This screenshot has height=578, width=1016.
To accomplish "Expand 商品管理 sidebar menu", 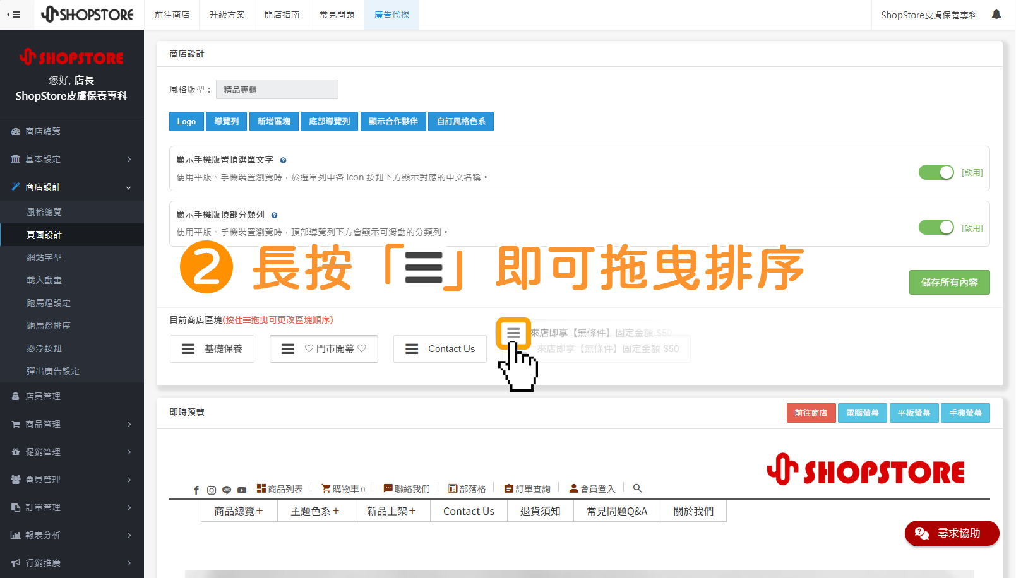I will 72,424.
